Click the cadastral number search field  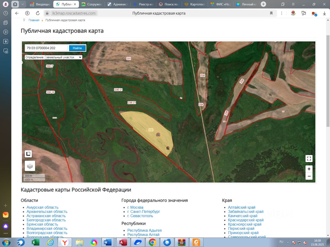click(47, 48)
